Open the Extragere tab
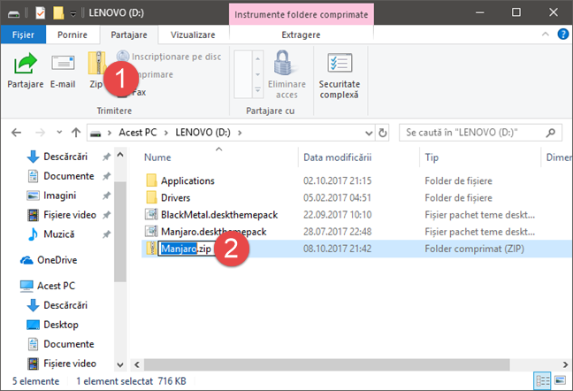 tap(301, 34)
